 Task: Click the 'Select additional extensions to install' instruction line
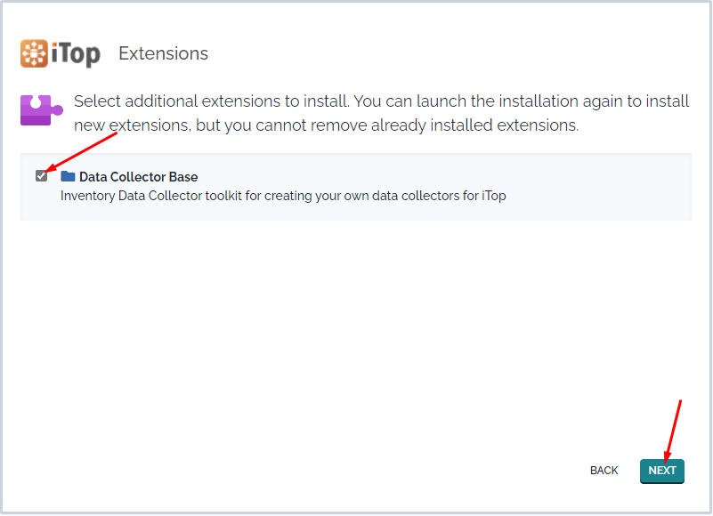[x=212, y=101]
